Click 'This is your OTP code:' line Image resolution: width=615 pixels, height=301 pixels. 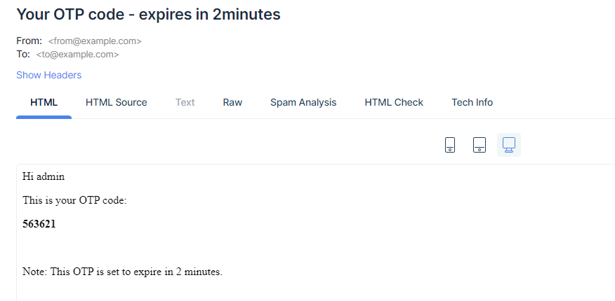74,200
